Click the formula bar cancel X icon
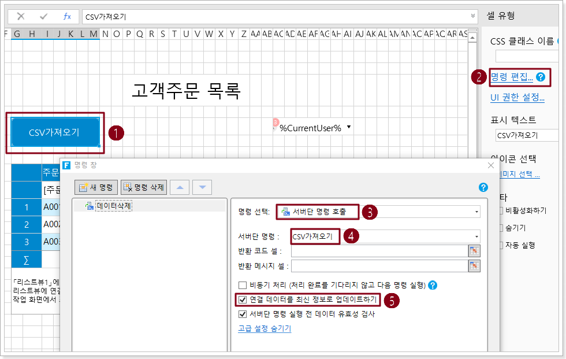Screen dimensions: 566x359 (x=21, y=16)
